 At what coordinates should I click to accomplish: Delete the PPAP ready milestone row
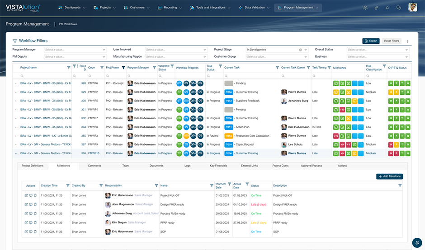click(x=35, y=222)
